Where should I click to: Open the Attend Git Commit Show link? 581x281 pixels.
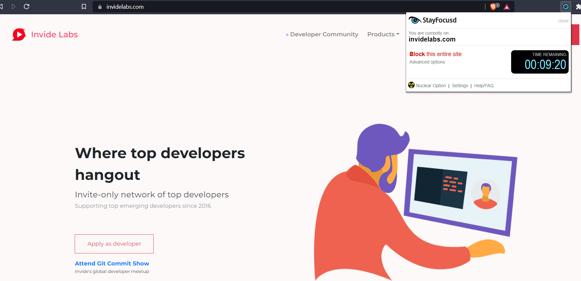click(x=112, y=263)
